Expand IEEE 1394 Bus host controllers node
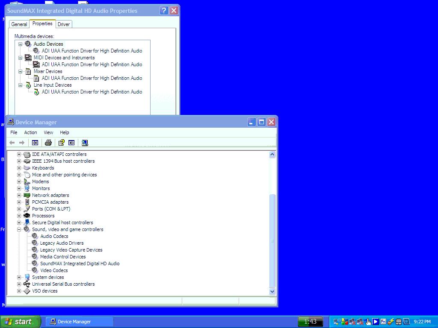Image resolution: width=438 pixels, height=328 pixels. point(19,161)
